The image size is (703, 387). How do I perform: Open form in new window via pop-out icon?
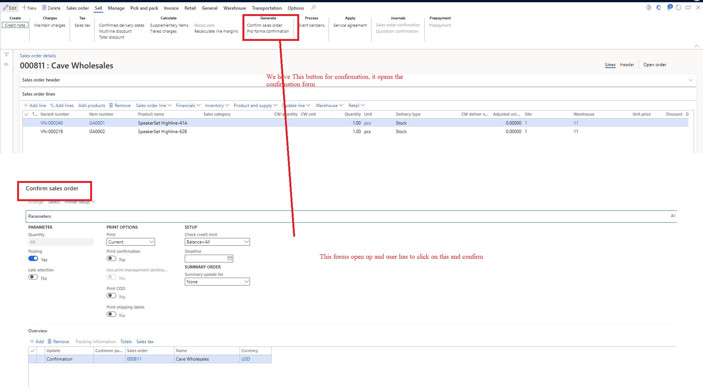click(688, 7)
